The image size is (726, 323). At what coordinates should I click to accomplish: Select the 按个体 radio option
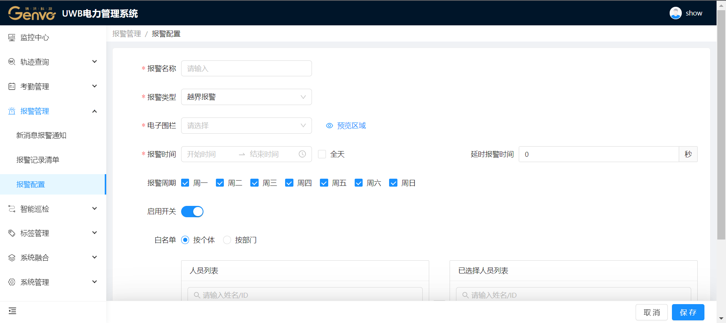[x=185, y=240]
